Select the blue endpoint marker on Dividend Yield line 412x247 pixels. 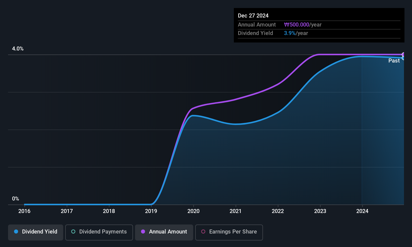403,58
